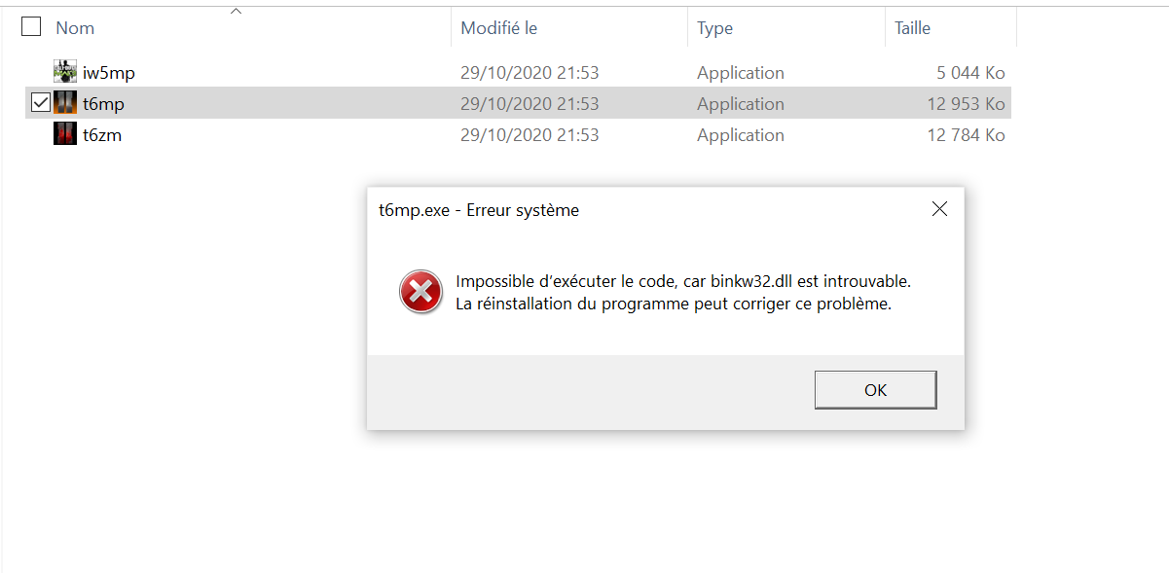The image size is (1169, 573).
Task: Select the iw5mp file name
Action: tap(102, 73)
